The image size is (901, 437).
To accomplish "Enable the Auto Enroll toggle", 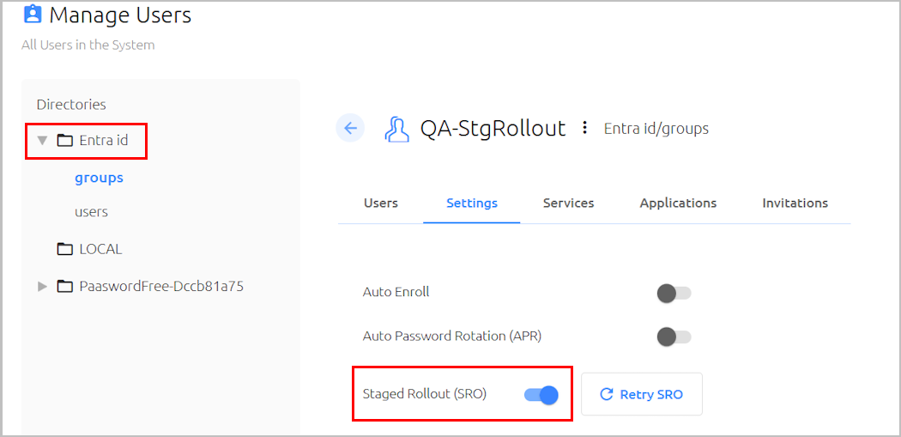I will click(674, 294).
